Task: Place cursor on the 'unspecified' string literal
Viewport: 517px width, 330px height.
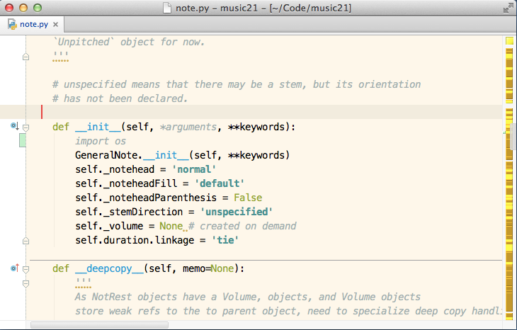Action: [x=237, y=212]
